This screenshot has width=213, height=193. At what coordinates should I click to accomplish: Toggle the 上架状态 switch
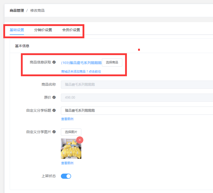[x=66, y=176]
